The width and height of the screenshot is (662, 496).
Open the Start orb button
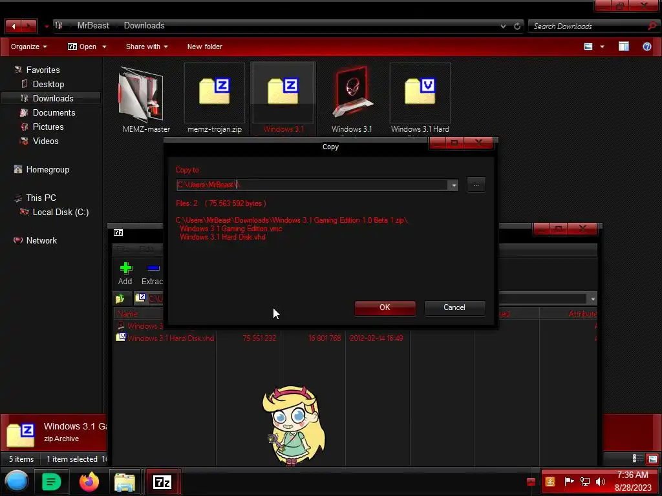(x=16, y=482)
